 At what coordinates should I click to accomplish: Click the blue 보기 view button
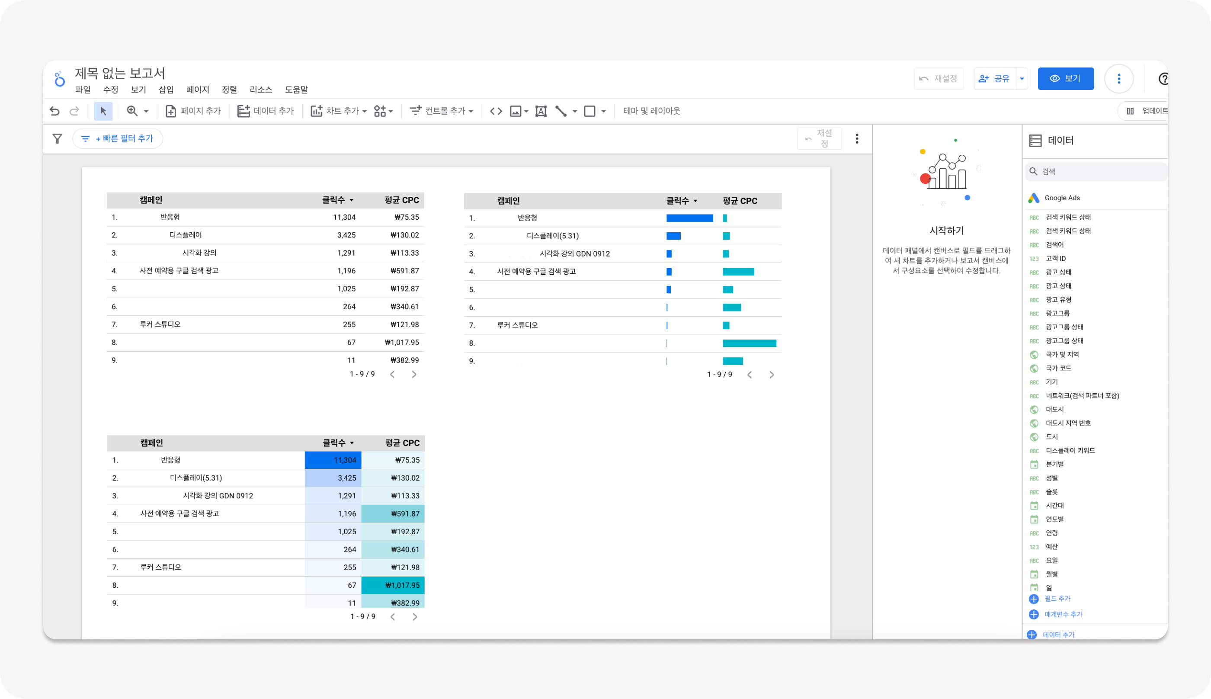tap(1066, 79)
